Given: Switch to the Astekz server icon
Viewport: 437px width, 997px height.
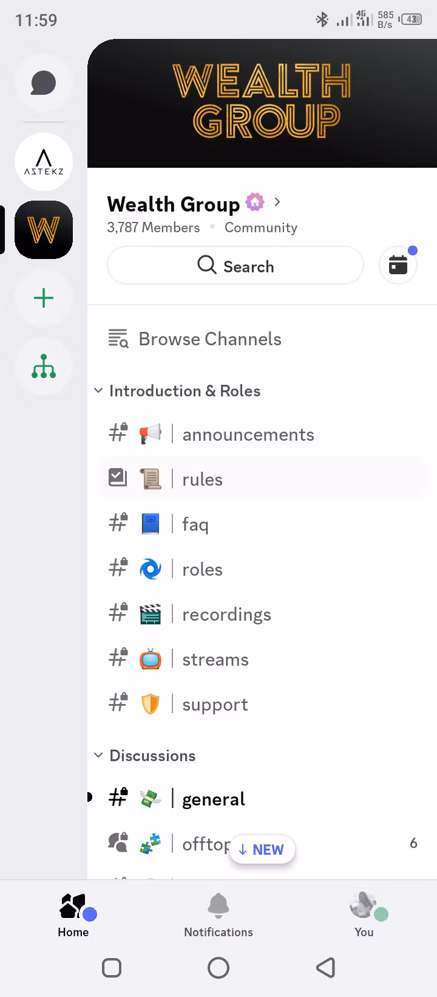Looking at the screenshot, I should coord(43,162).
